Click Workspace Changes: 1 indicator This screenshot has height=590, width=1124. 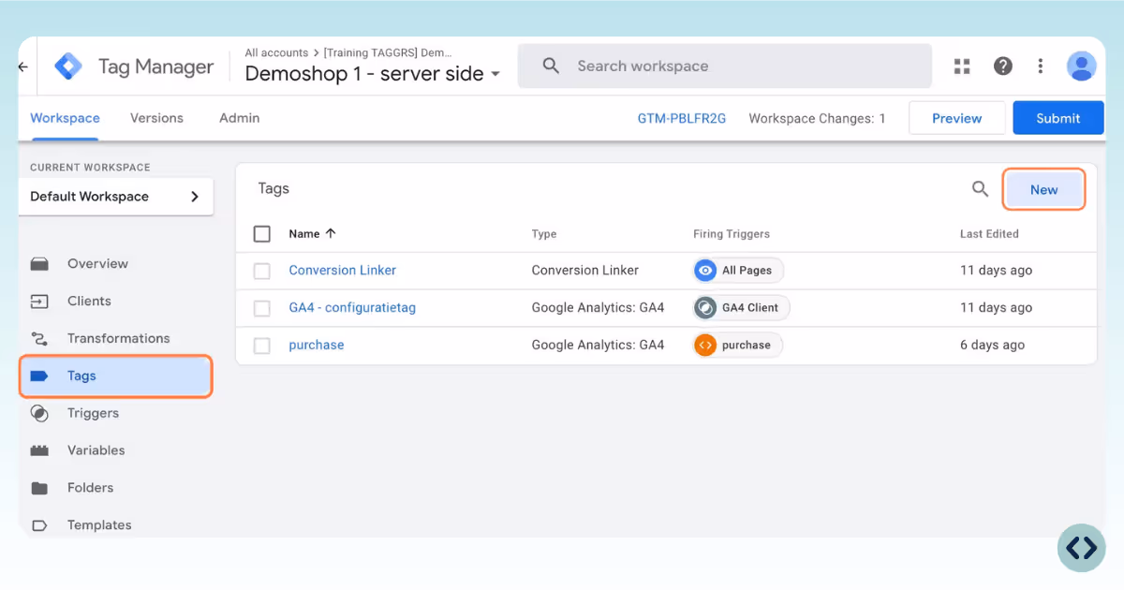(x=817, y=118)
